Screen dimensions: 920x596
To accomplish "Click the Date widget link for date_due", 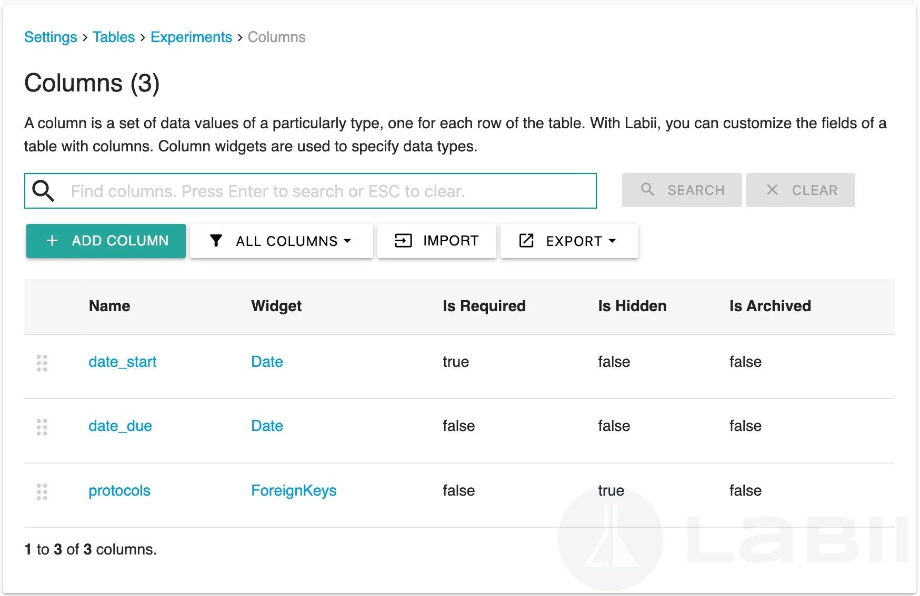I will (266, 426).
